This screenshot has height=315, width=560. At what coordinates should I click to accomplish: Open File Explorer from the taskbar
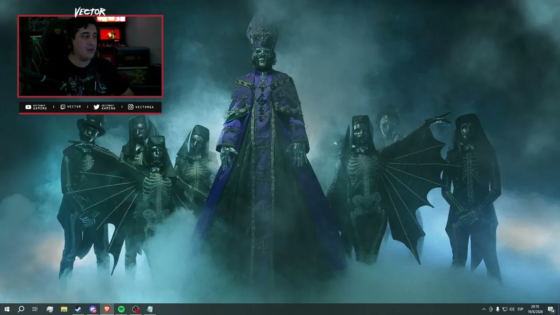point(64,309)
